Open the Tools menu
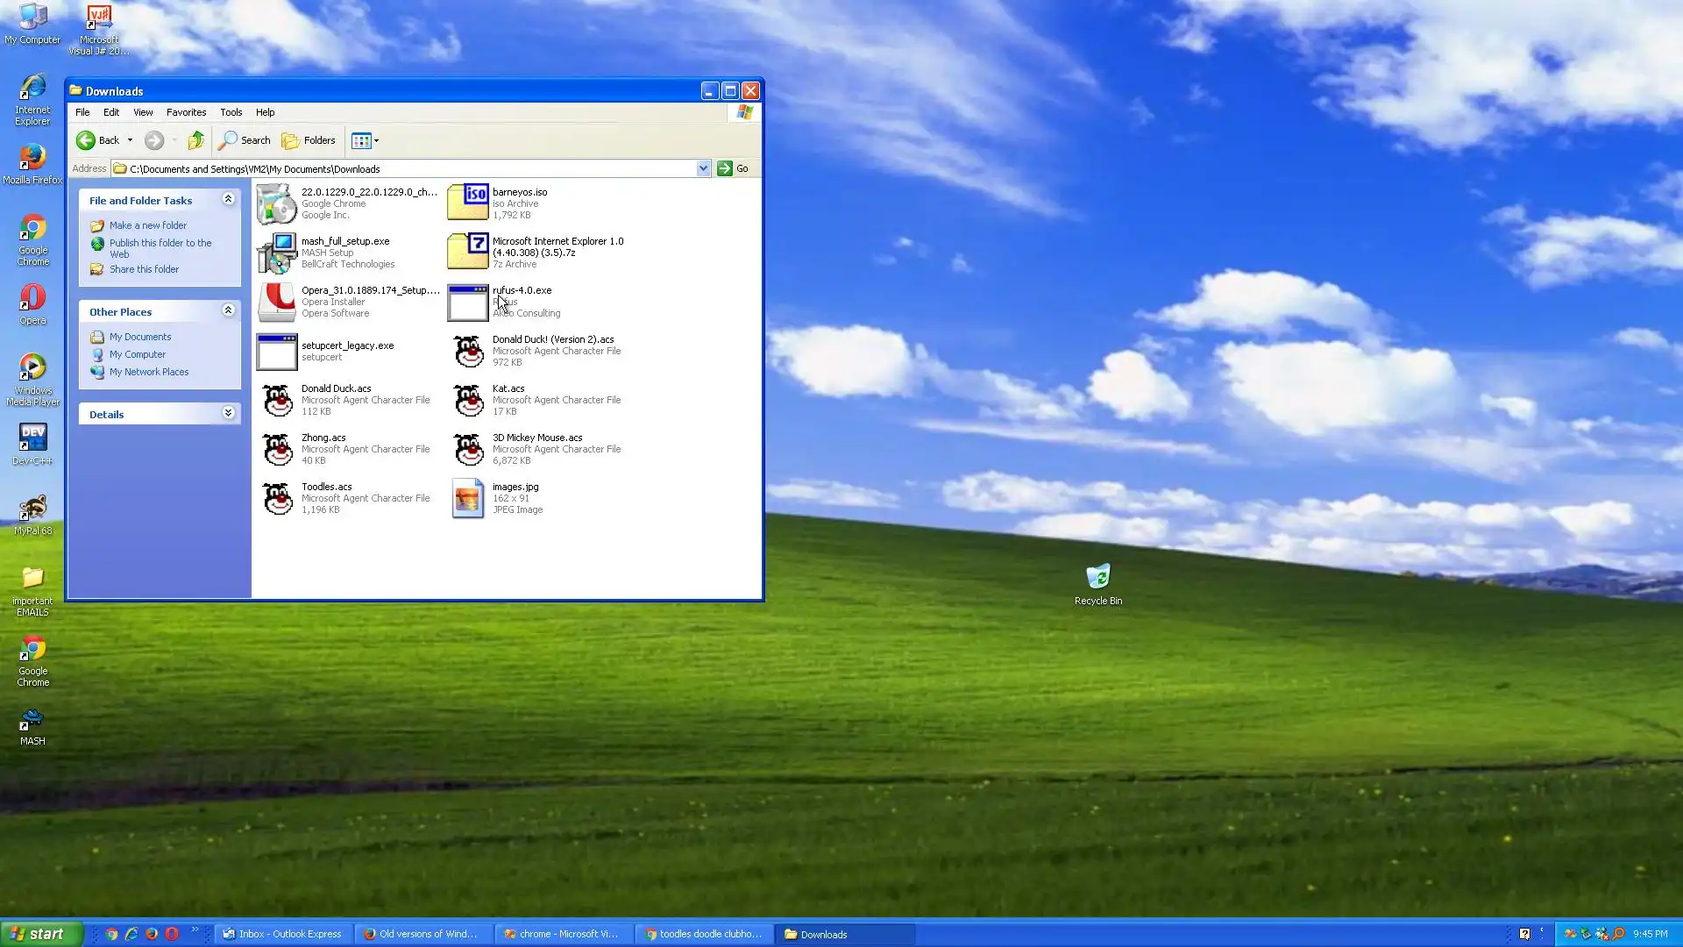This screenshot has height=947, width=1683. (x=231, y=112)
